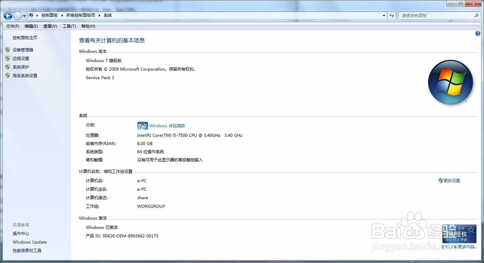
Task: Click the 查看有关计算机的基本信息 heading
Action: (x=112, y=41)
